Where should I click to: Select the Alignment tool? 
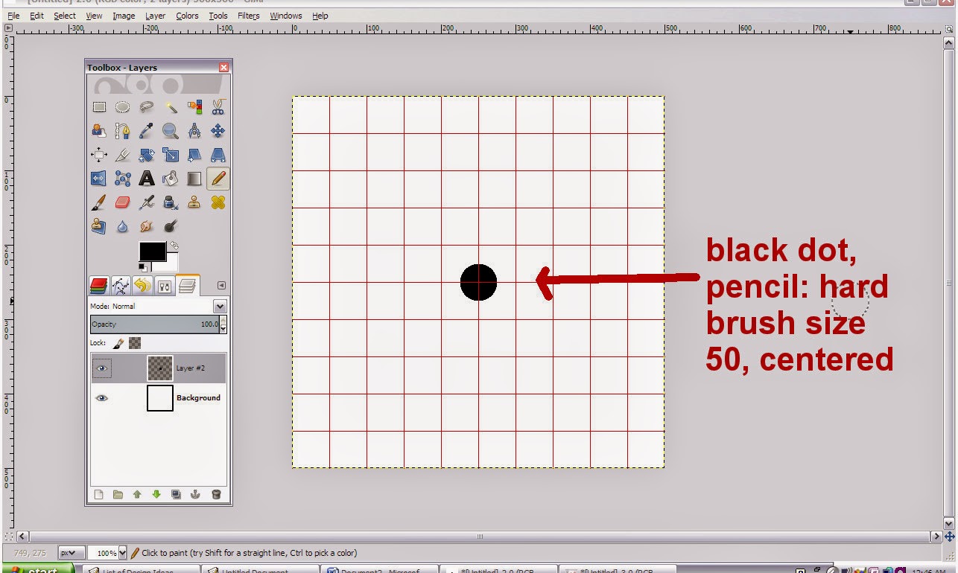tap(99, 155)
